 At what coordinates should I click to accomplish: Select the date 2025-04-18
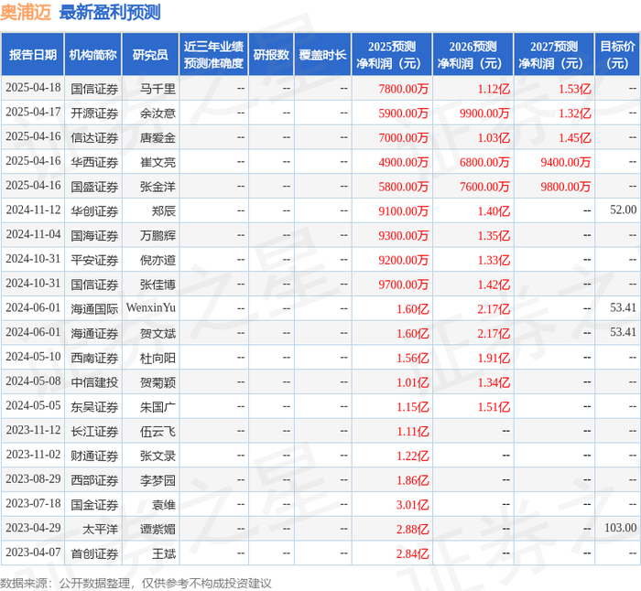click(x=33, y=88)
